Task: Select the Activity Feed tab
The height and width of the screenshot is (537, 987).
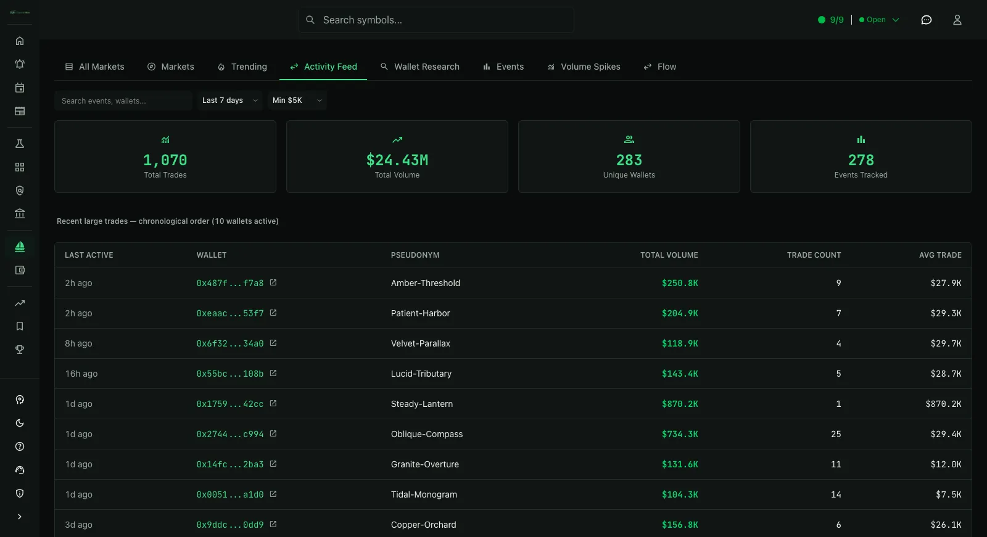Action: [323, 67]
